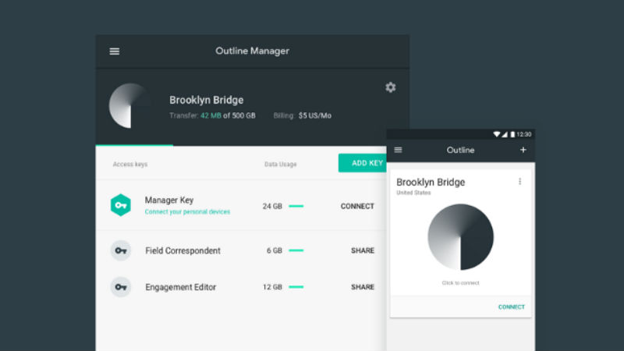Click the Field Correspondent key icon
This screenshot has height=351, width=624.
coord(121,250)
